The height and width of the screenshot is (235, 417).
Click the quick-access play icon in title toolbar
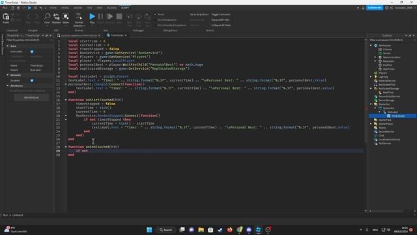(29, 8)
